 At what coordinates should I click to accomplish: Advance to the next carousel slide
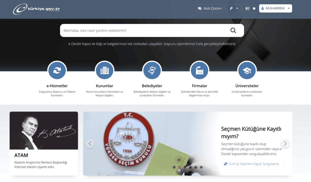[285, 143]
